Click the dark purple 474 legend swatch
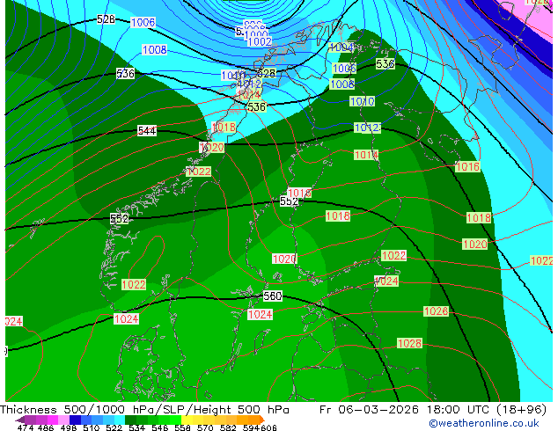This screenshot has height=431, width=558. click(x=30, y=420)
